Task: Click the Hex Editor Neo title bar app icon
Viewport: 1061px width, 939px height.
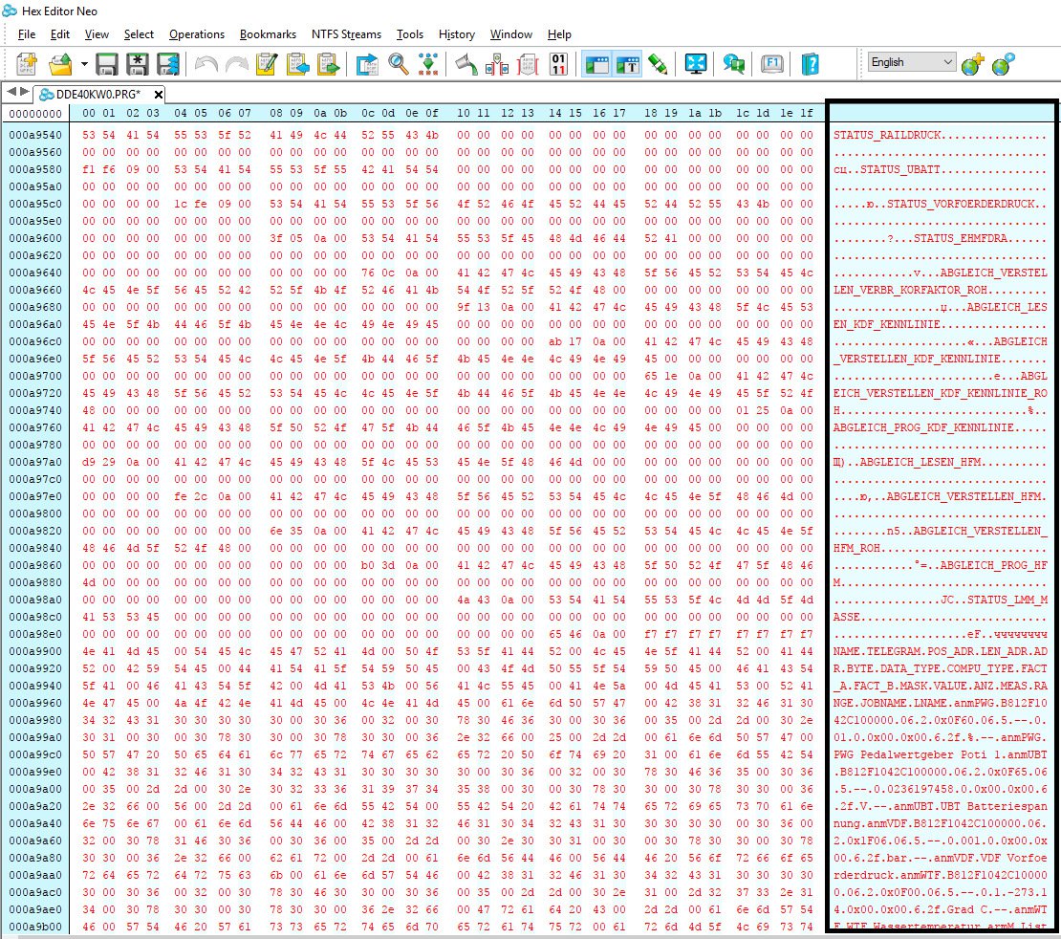Action: (x=11, y=11)
